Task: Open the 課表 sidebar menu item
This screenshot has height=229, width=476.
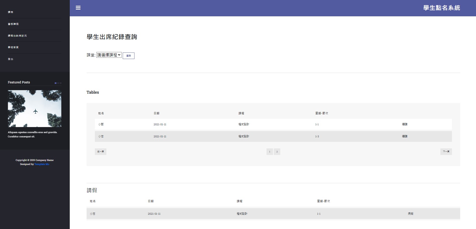Action: pyautogui.click(x=11, y=12)
